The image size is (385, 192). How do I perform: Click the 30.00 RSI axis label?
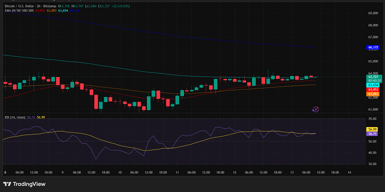pyautogui.click(x=373, y=164)
